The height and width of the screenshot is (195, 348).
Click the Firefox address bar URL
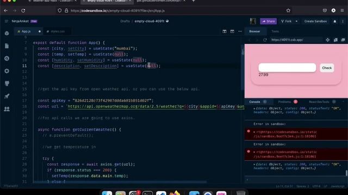pos(117,11)
